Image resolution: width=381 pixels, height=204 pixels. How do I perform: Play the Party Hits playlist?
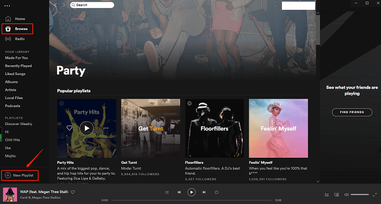click(x=87, y=128)
